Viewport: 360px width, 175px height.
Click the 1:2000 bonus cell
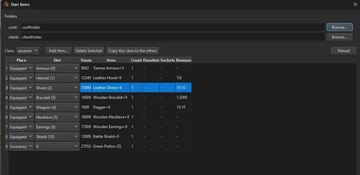[x=184, y=97]
